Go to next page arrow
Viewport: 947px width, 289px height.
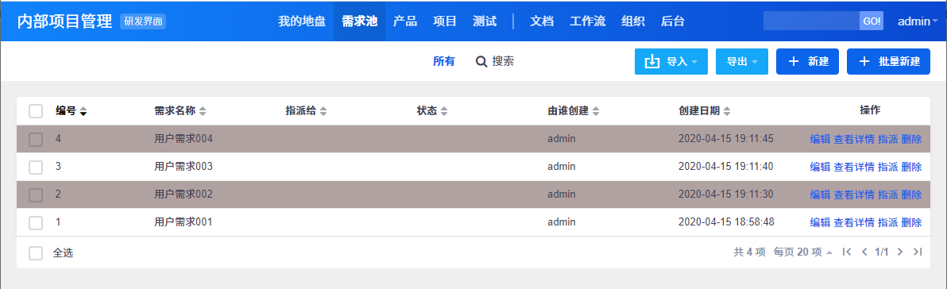[x=900, y=252]
